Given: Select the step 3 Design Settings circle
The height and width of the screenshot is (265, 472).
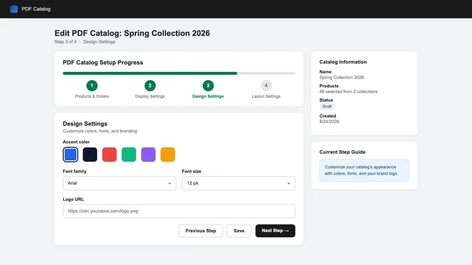Looking at the screenshot, I should coord(208,85).
